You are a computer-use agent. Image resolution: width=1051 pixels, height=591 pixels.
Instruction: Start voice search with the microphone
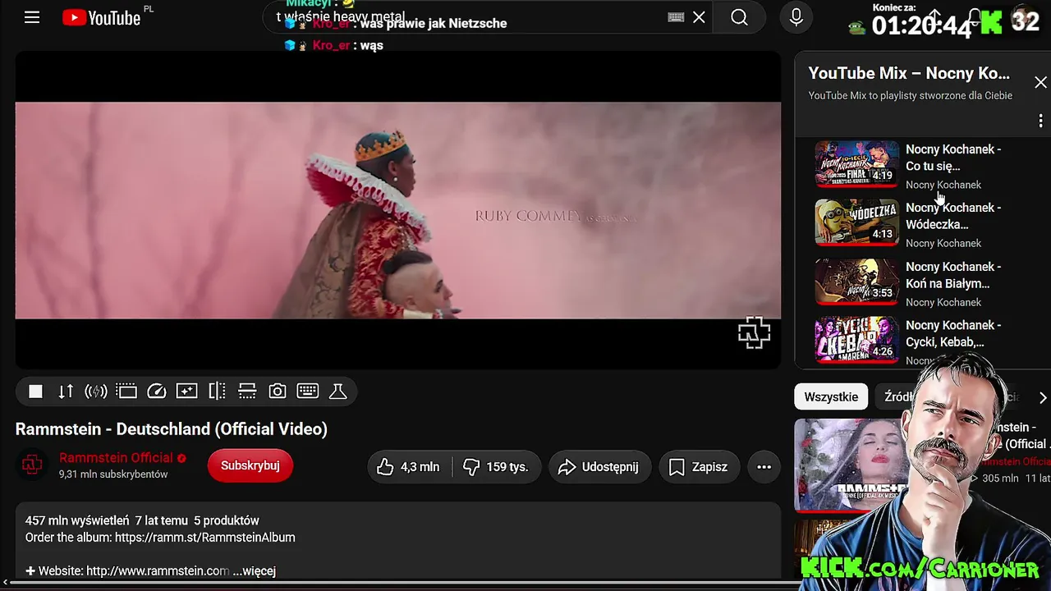pos(796,17)
